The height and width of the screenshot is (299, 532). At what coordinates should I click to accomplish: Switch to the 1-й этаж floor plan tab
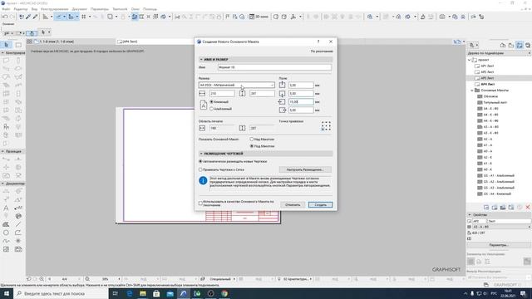point(57,42)
